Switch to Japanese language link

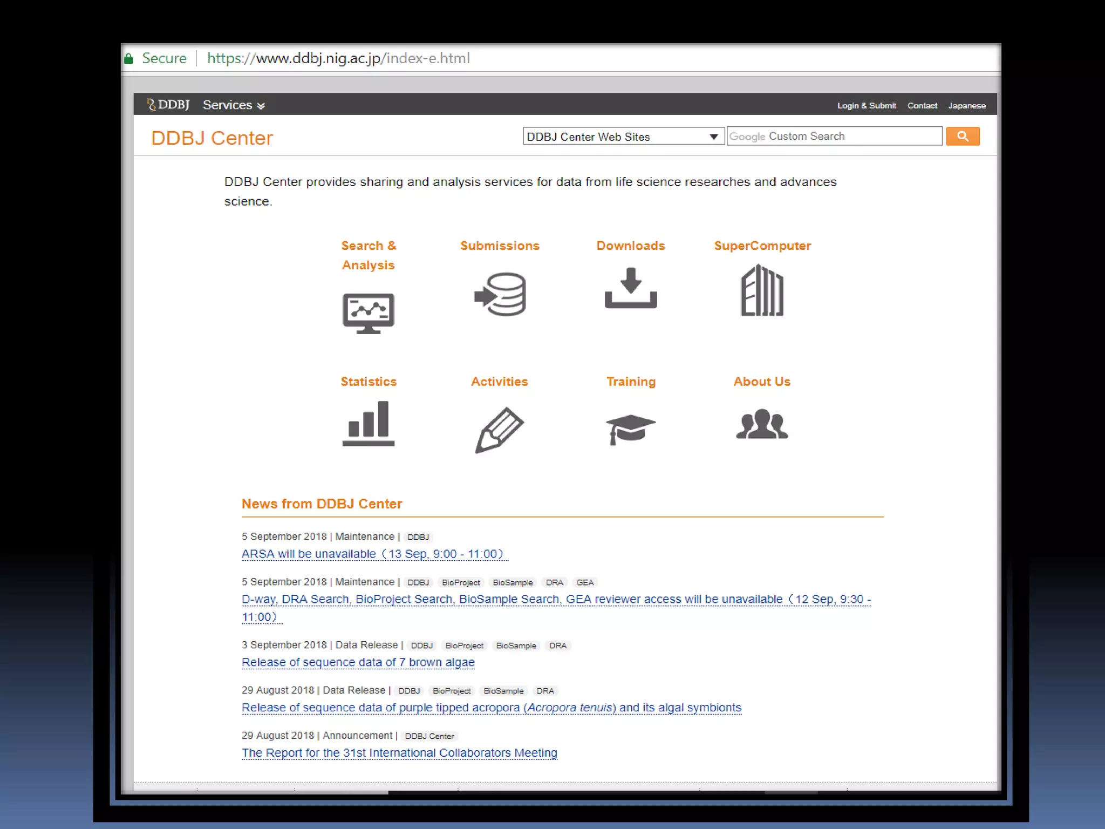[967, 106]
